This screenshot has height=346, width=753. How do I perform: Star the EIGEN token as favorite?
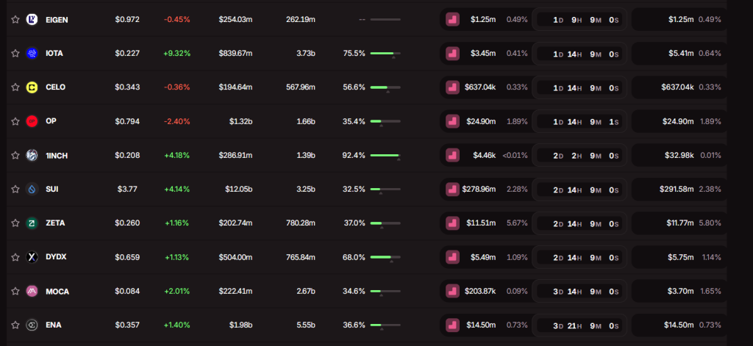tap(15, 20)
